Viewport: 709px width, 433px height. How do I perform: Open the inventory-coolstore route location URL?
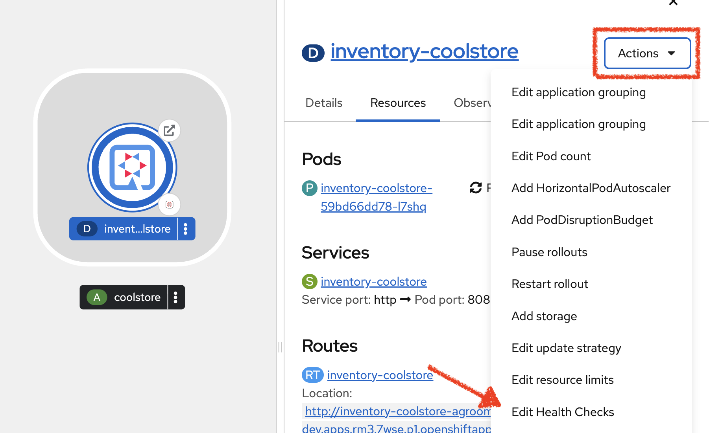click(x=393, y=411)
